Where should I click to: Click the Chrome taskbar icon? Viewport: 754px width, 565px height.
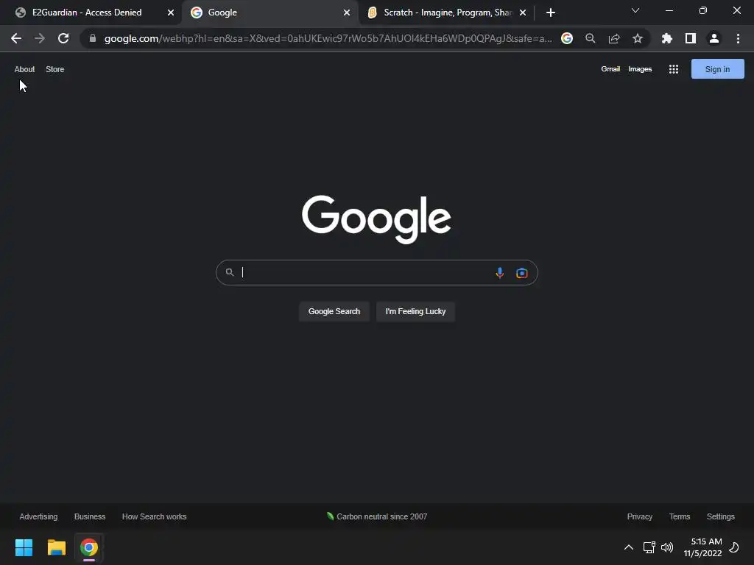click(89, 547)
